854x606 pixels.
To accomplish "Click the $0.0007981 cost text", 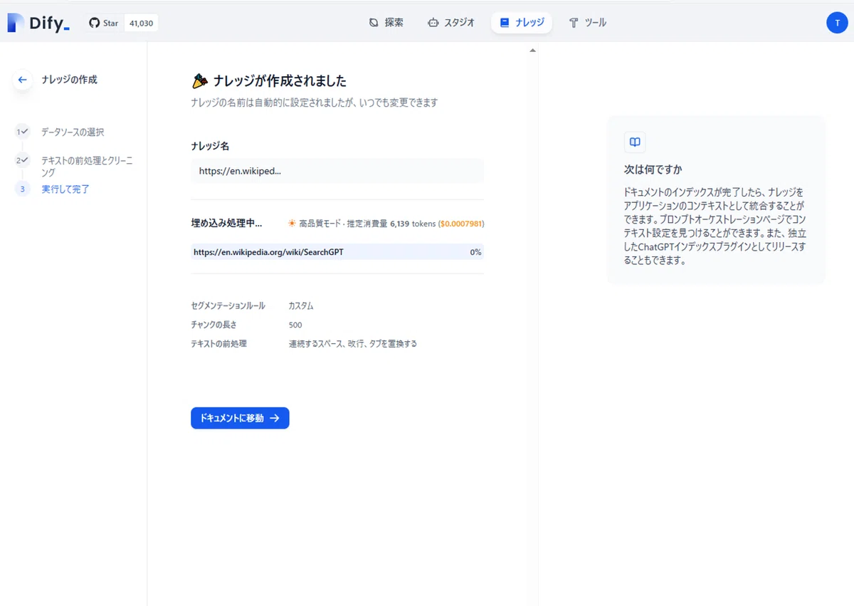I will (x=461, y=224).
